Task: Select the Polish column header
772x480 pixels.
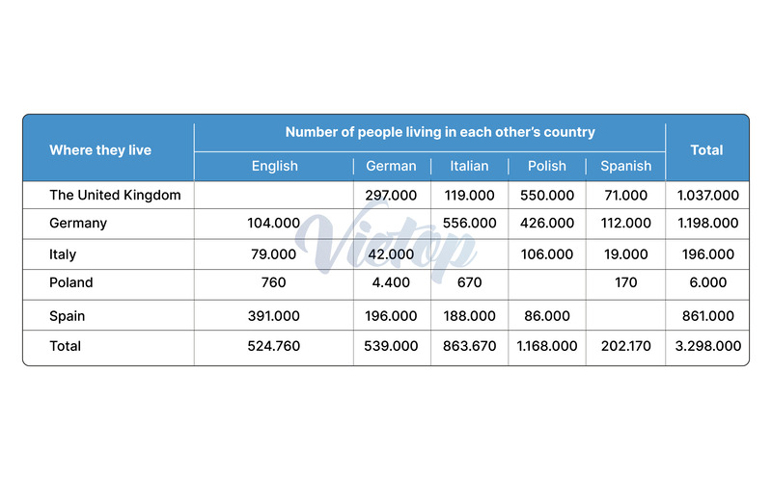Action: [x=547, y=166]
